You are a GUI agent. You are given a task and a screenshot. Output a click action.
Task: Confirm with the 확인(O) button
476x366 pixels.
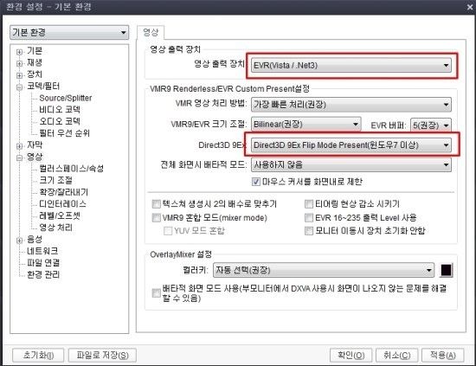(x=351, y=355)
